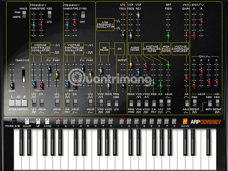Screen dimensions: 228x171
Task: Toggle filter ADSR/AR switch
Action: (x=169, y=103)
